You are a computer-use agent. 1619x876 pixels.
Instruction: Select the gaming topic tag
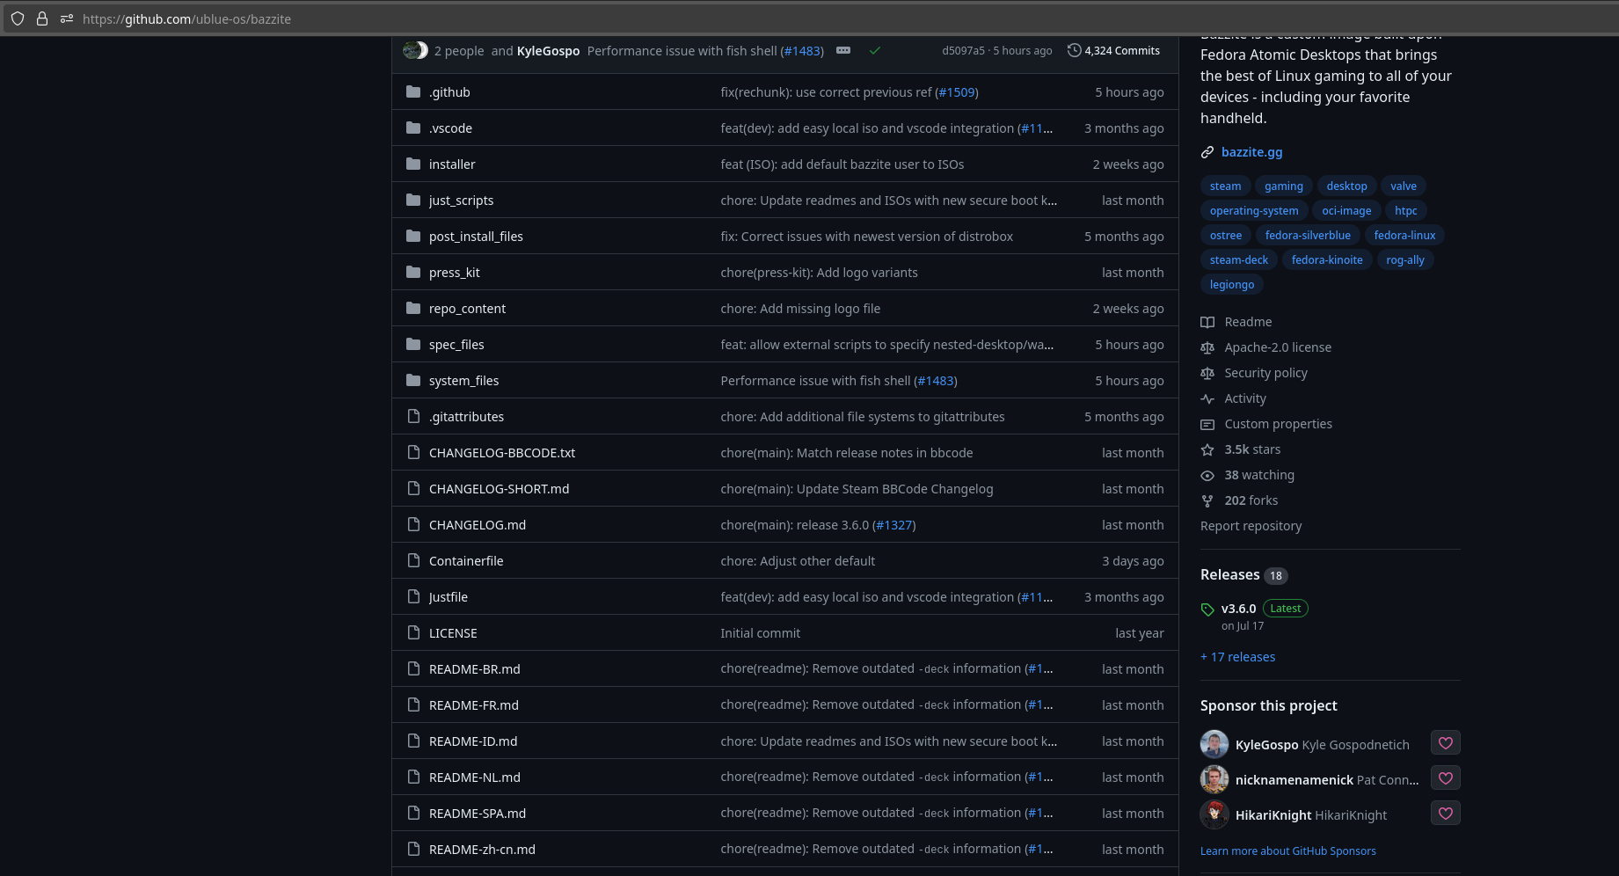point(1284,186)
